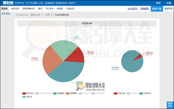The width and height of the screenshot is (174, 109).
Task: Enable greyed legend entry between 投资收益 and 纯净利润
Action: pyautogui.click(x=132, y=93)
